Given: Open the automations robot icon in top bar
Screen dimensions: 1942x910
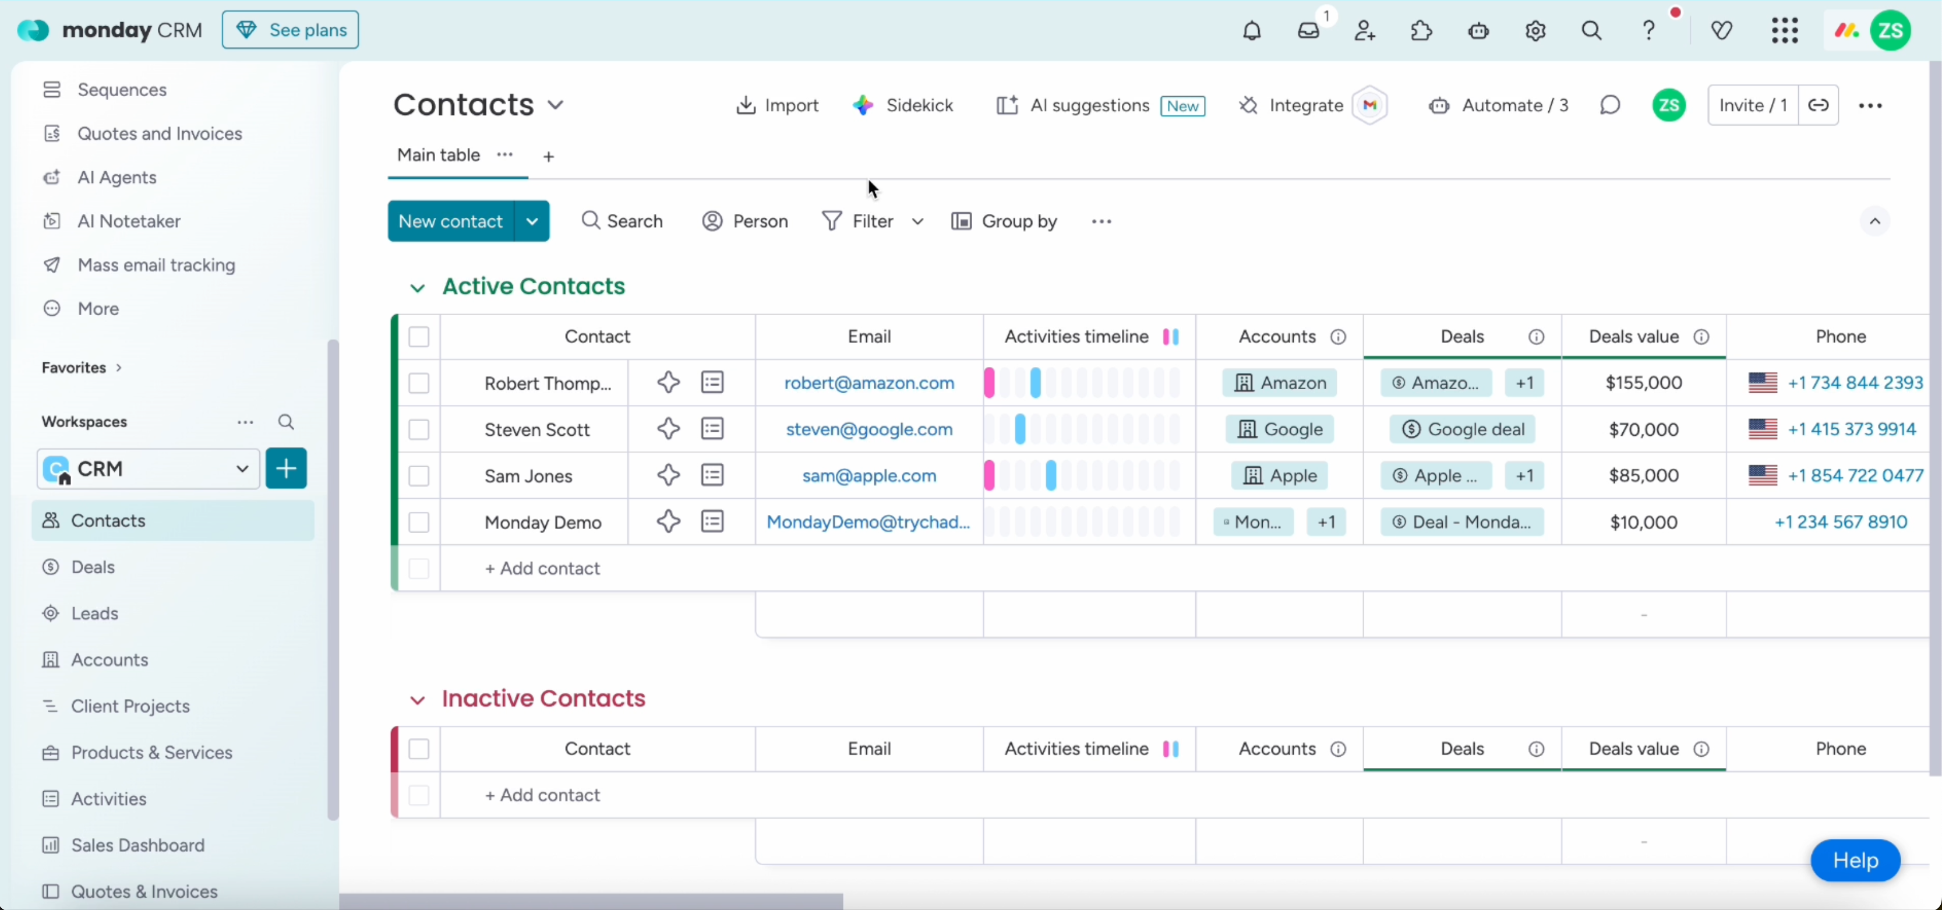Looking at the screenshot, I should [x=1478, y=31].
